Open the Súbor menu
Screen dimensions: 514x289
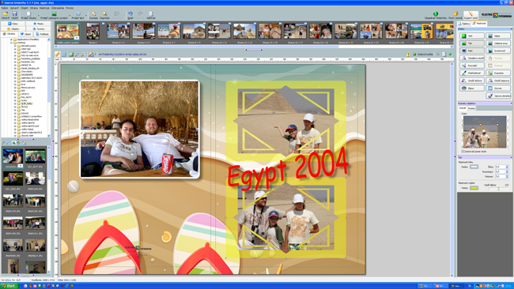(x=5, y=8)
